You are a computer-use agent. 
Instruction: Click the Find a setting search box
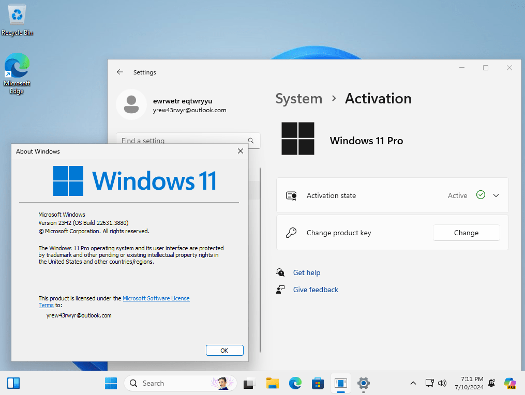[181, 141]
